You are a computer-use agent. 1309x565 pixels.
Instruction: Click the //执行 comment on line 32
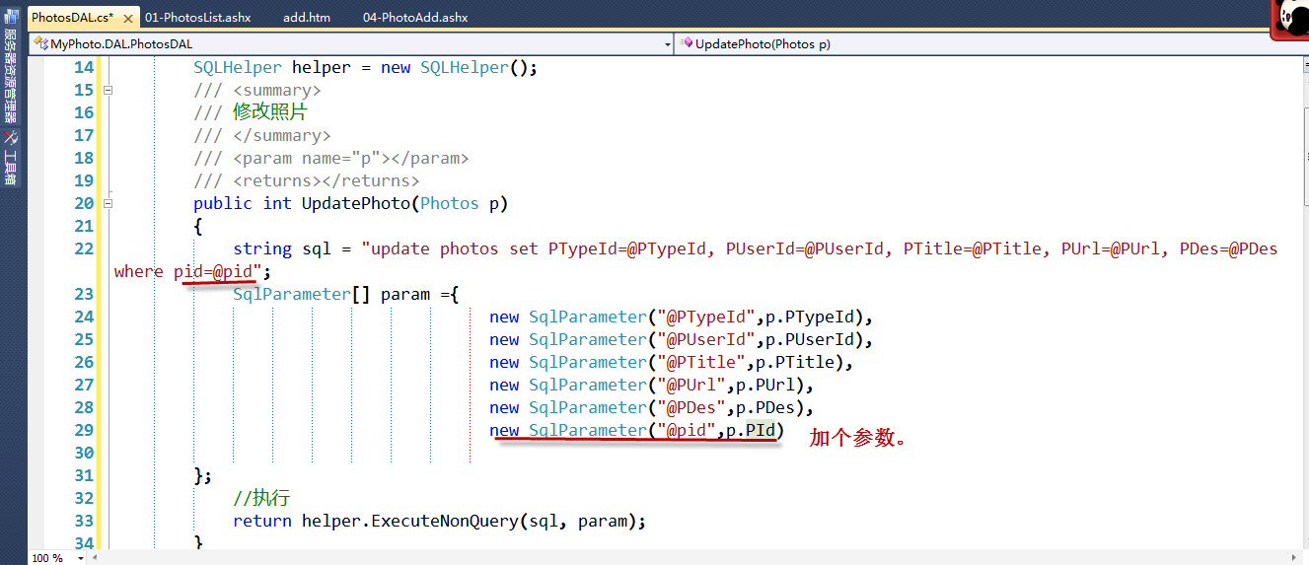(x=261, y=498)
